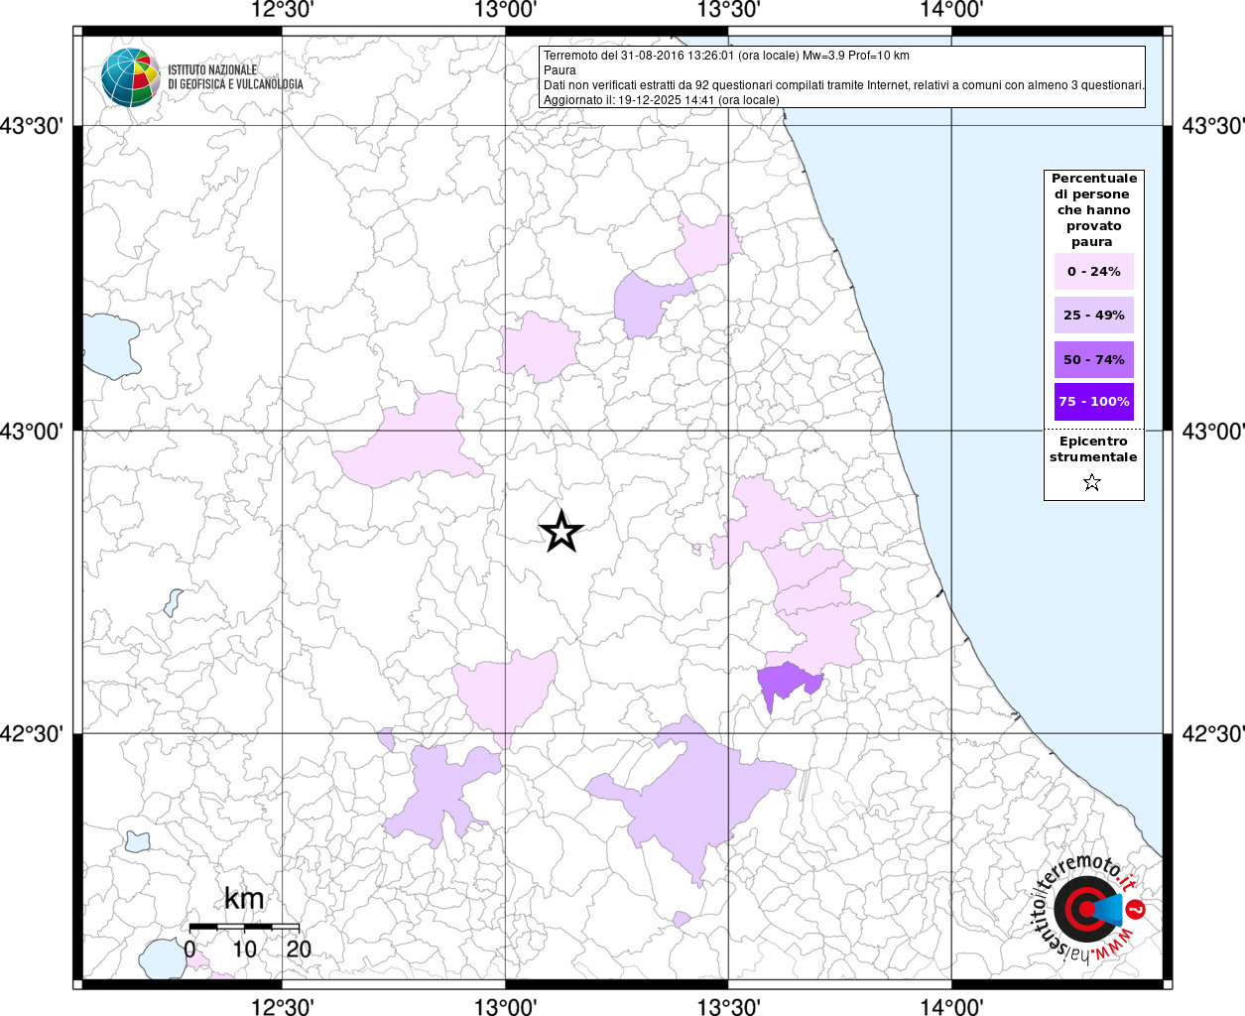Select the 25 - 49% legend swatch

click(1093, 316)
